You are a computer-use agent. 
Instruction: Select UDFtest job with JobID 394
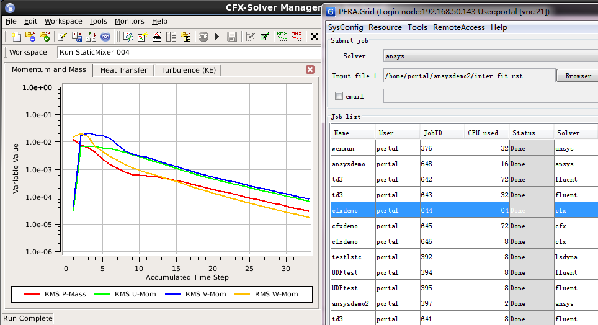(x=465, y=272)
